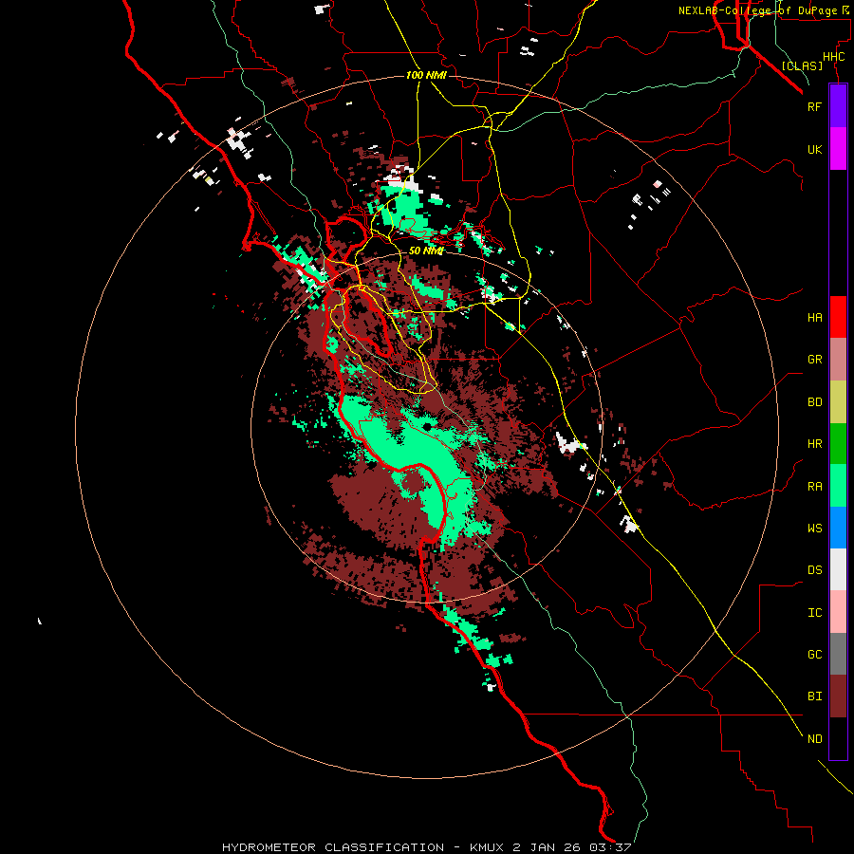854x854 pixels.
Task: Select the BD yellow legend swatch
Action: tap(838, 401)
